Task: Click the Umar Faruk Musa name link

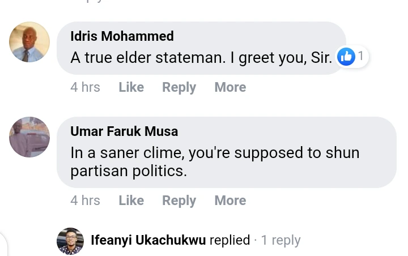Action: [x=124, y=131]
